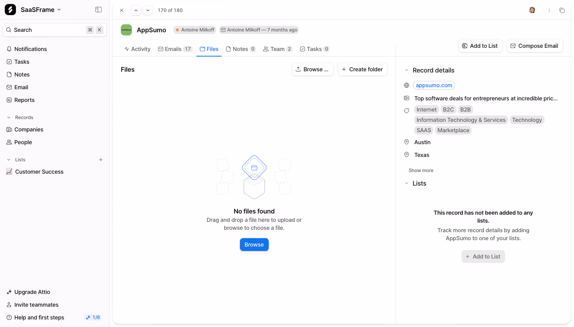Click the user avatar at top right
574x327 pixels.
click(532, 10)
